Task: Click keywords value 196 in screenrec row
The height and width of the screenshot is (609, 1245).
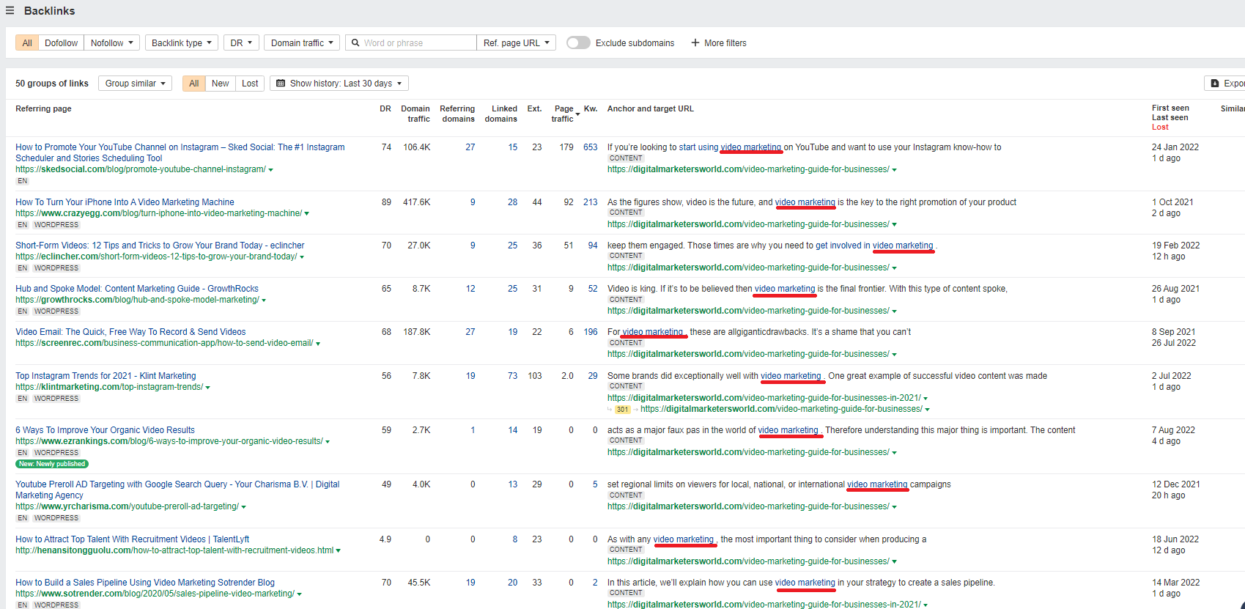Action: [x=590, y=332]
